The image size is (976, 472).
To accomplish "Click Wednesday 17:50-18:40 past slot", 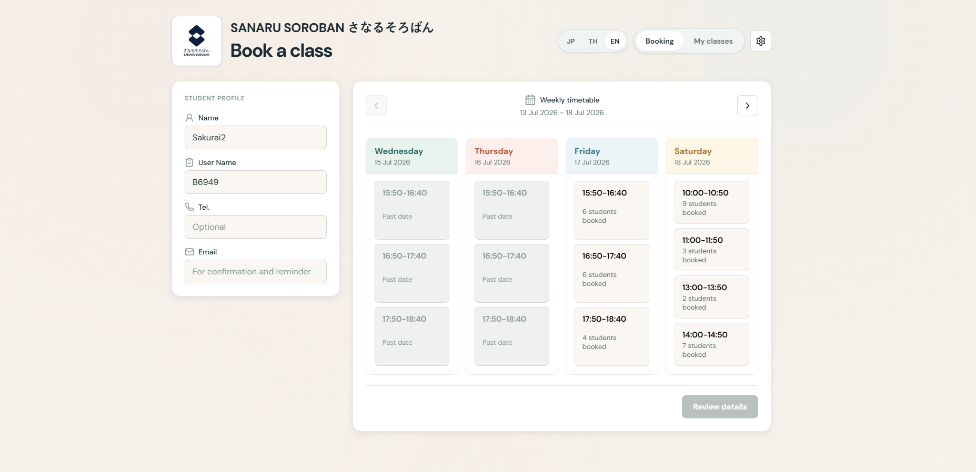I will (x=412, y=336).
